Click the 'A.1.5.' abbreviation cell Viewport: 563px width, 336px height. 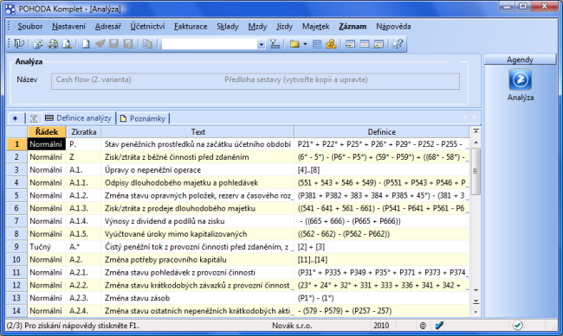point(84,234)
